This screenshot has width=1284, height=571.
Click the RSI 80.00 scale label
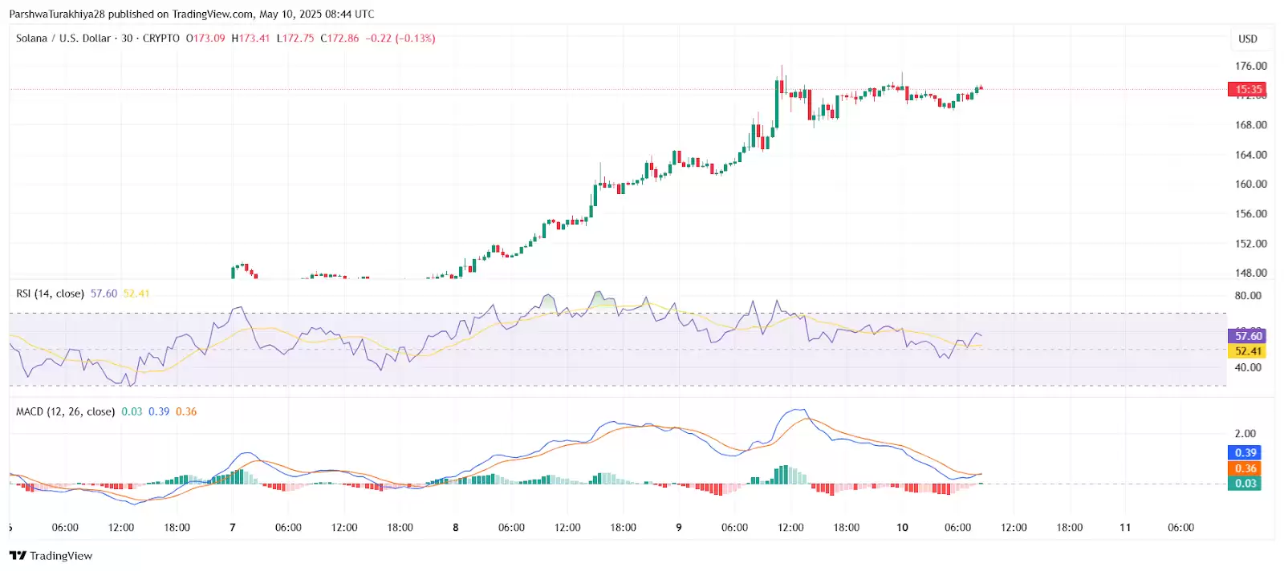click(x=1248, y=296)
